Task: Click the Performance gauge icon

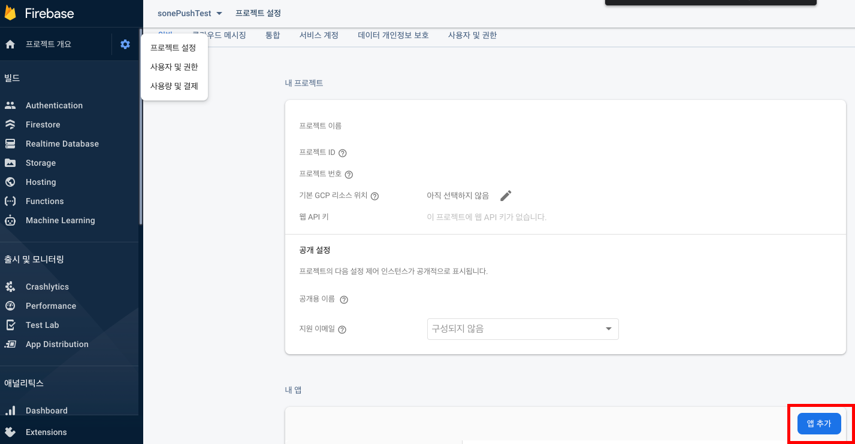Action: (10, 306)
